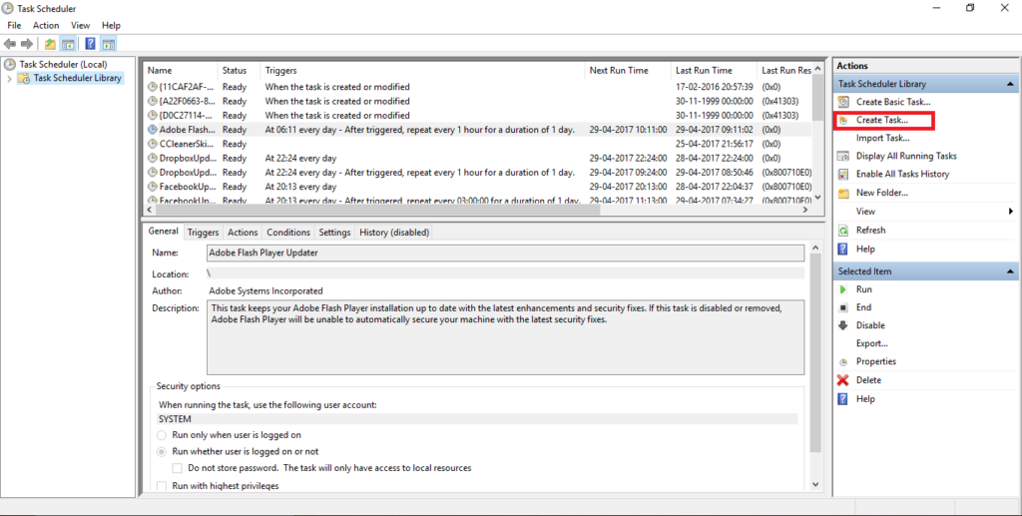Click the blue Help toolbar icon
Image resolution: width=1022 pixels, height=516 pixels.
(90, 44)
